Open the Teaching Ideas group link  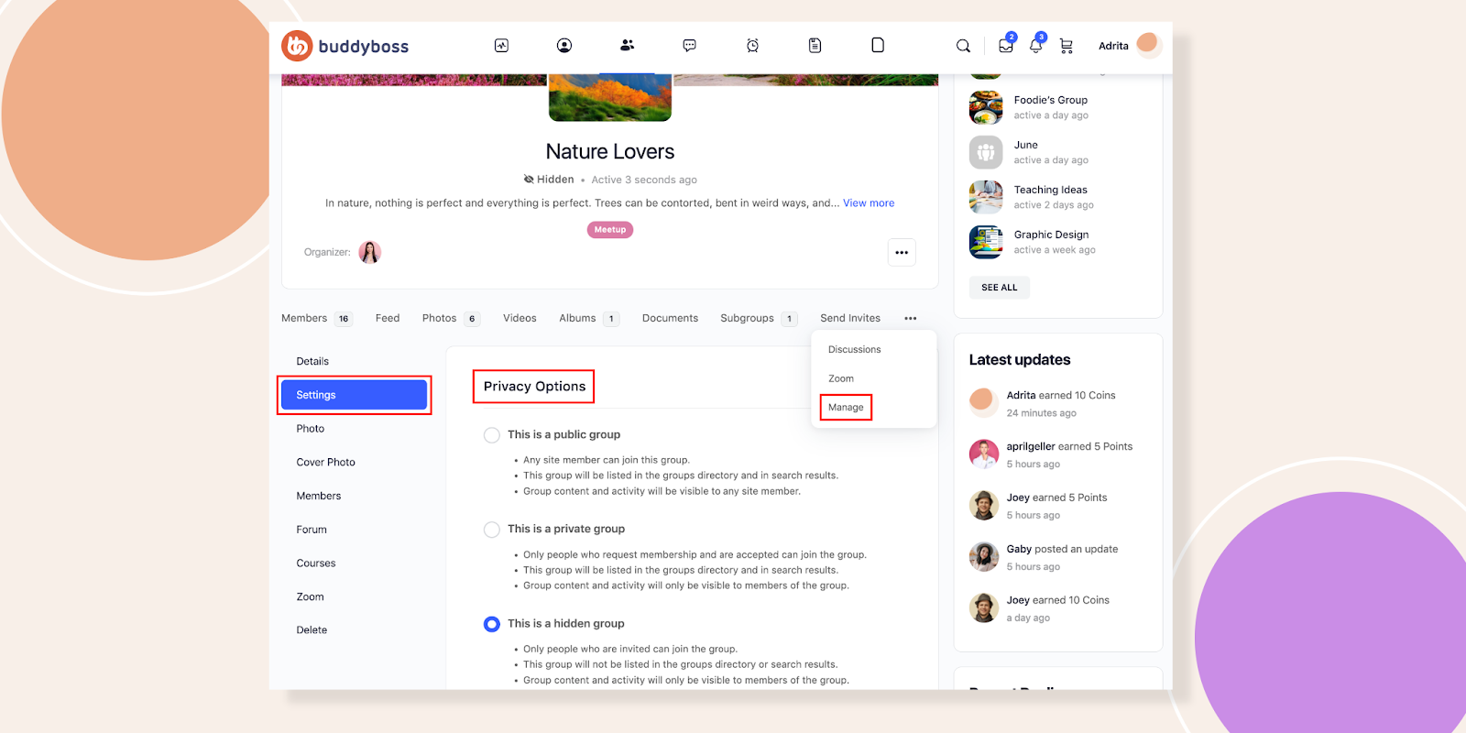tap(1051, 190)
